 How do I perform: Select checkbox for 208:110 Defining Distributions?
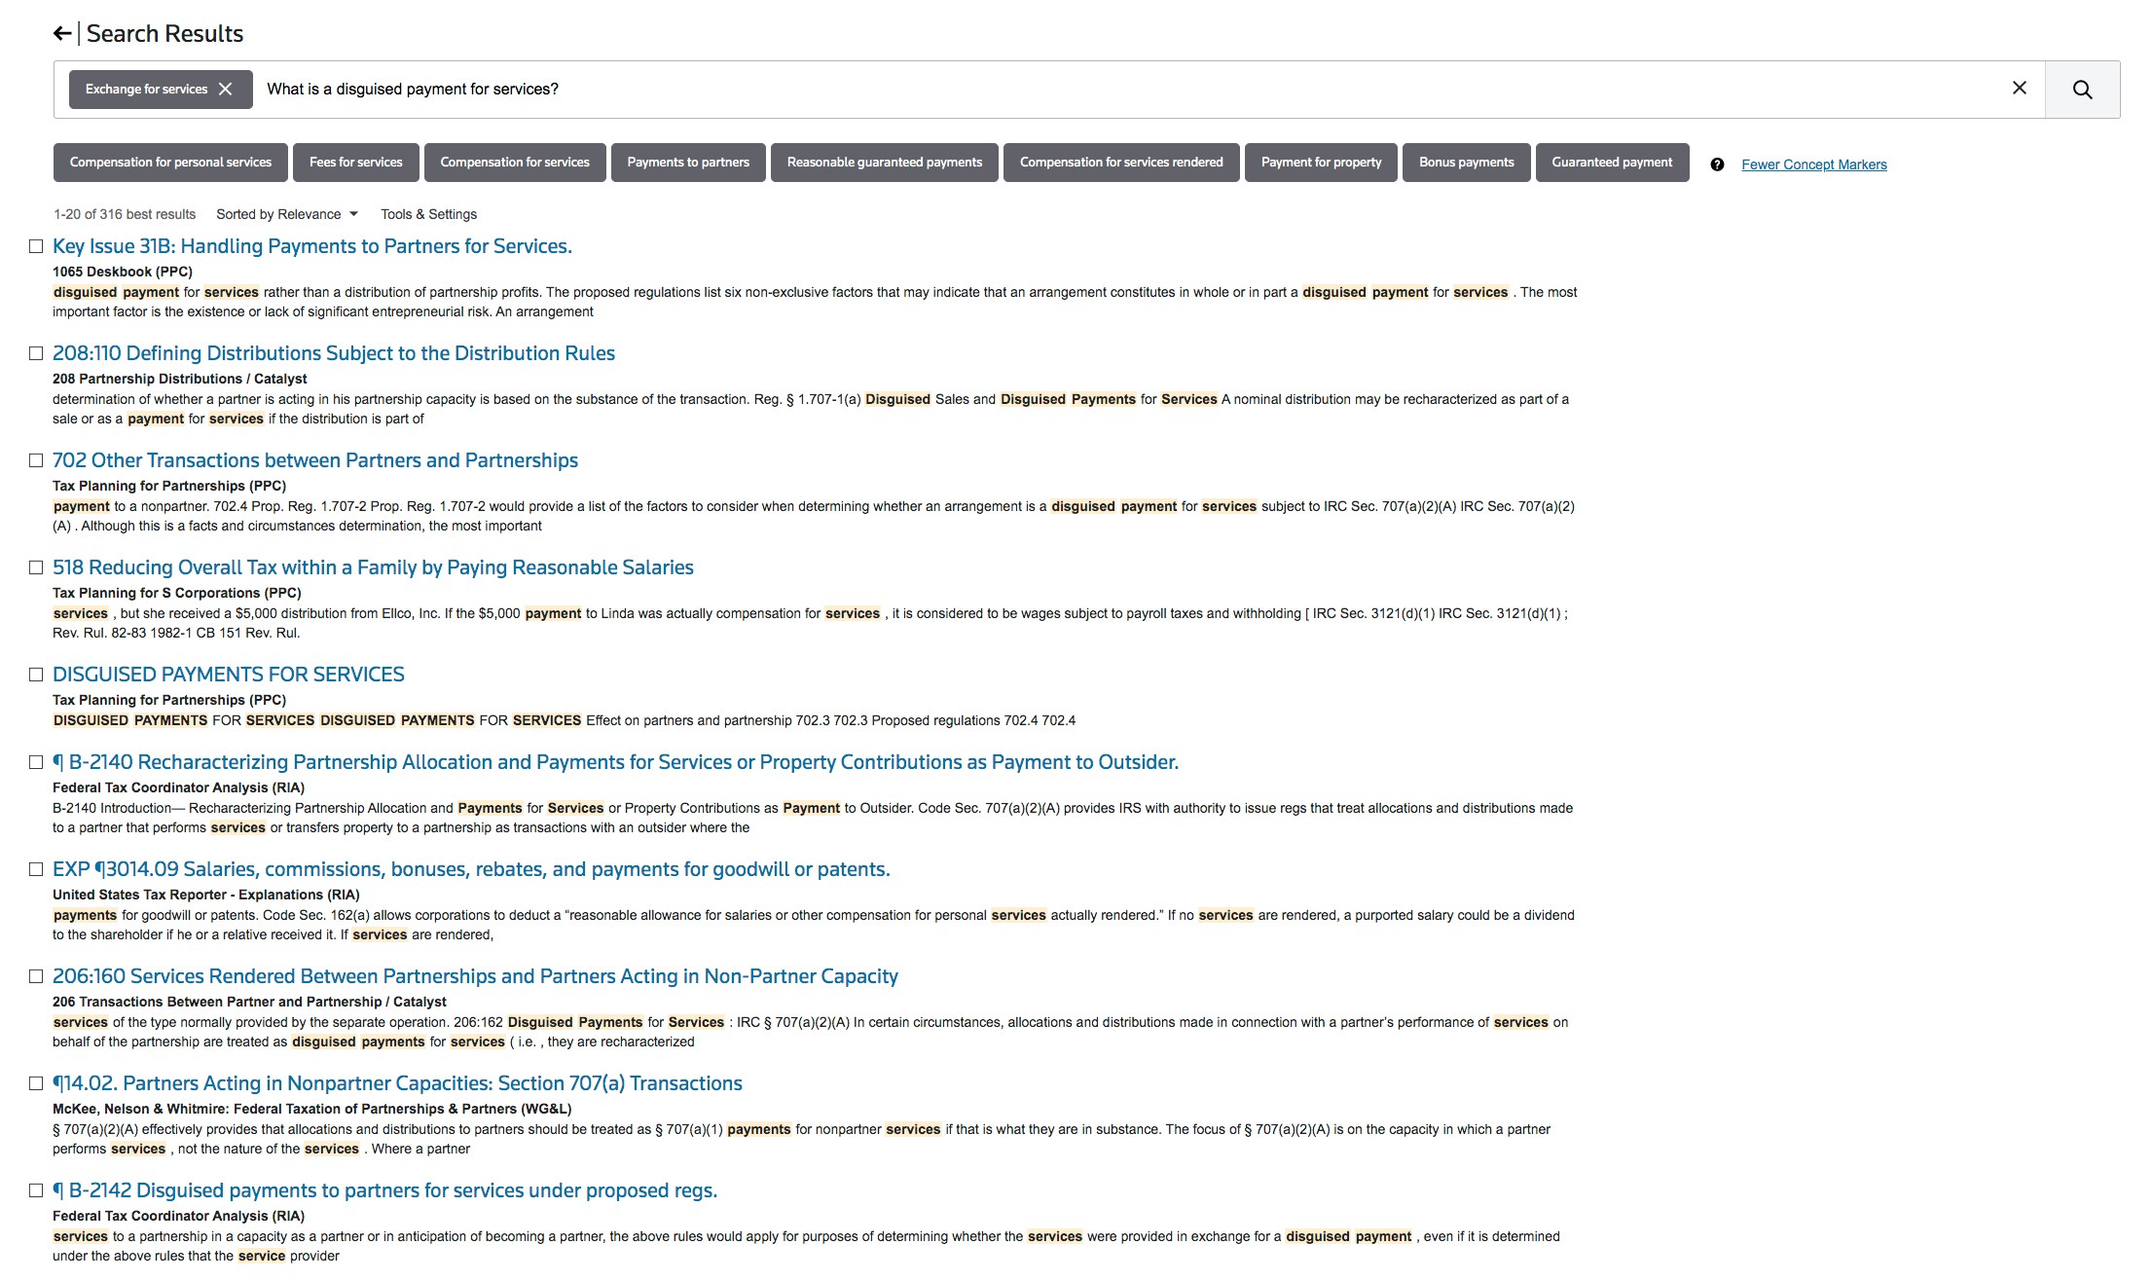36,353
